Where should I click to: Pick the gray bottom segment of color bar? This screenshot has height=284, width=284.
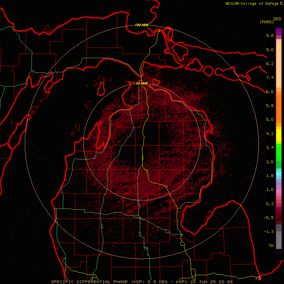coord(279,242)
